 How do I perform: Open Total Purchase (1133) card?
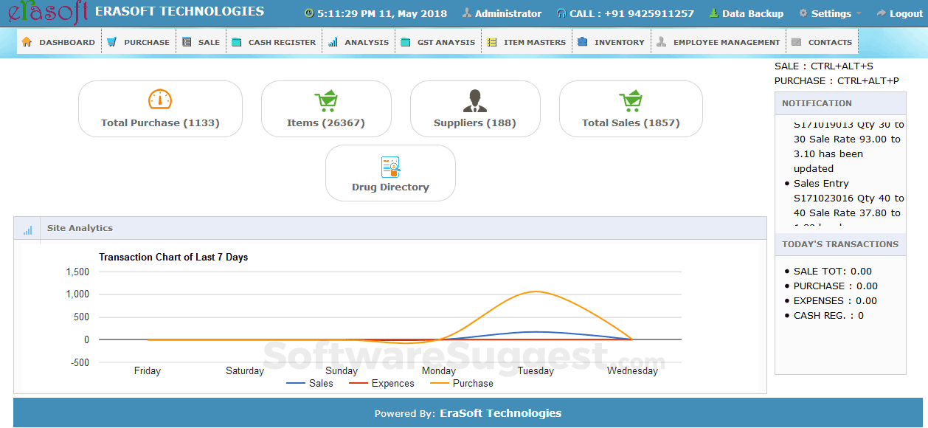[x=160, y=108]
